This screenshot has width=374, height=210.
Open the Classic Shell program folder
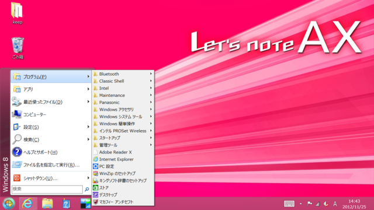coord(123,81)
